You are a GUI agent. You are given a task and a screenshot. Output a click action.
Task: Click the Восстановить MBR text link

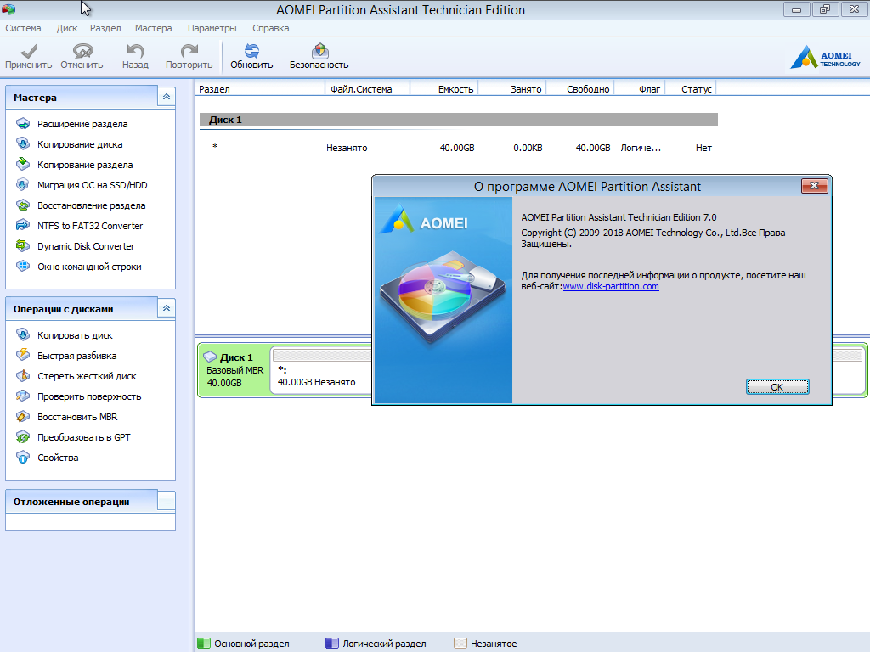(77, 417)
